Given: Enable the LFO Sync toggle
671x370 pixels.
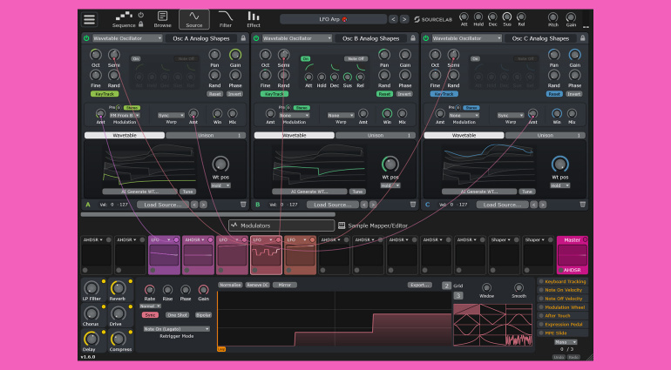Looking at the screenshot, I should click(151, 314).
